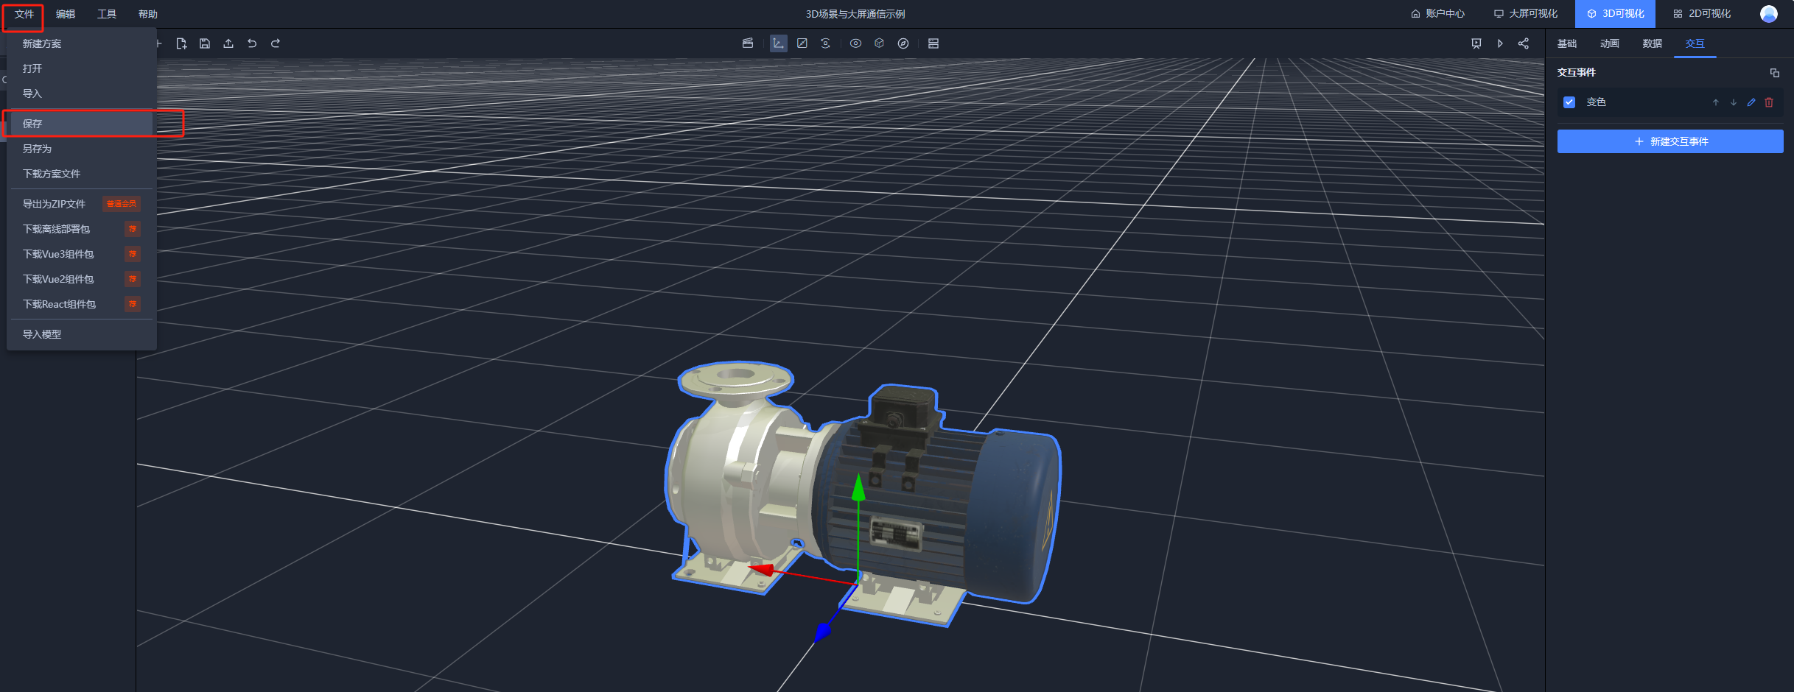The image size is (1794, 692).
Task: Choose 打开 from file menu
Action: [x=82, y=68]
